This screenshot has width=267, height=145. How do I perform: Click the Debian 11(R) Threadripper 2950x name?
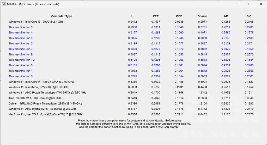[x=45, y=103]
